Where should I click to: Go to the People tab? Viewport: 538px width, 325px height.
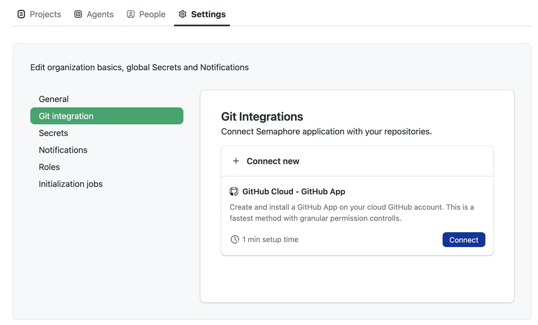pyautogui.click(x=146, y=14)
